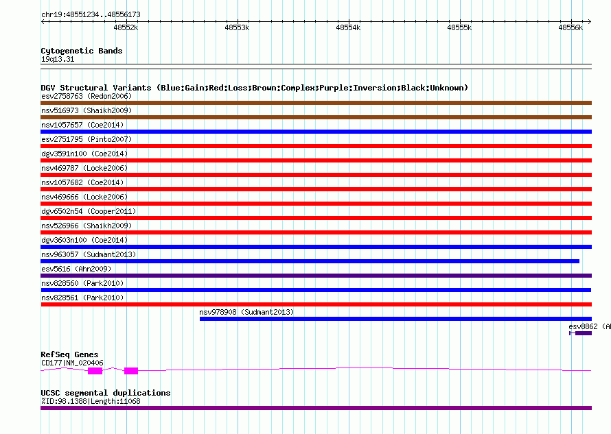Viewport: 611px width, 434px height.
Task: Click the nsv469787 (Locke2006) label
Action: [84, 168]
